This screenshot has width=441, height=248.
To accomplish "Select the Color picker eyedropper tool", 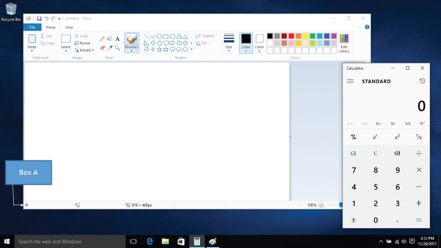I will (110, 48).
